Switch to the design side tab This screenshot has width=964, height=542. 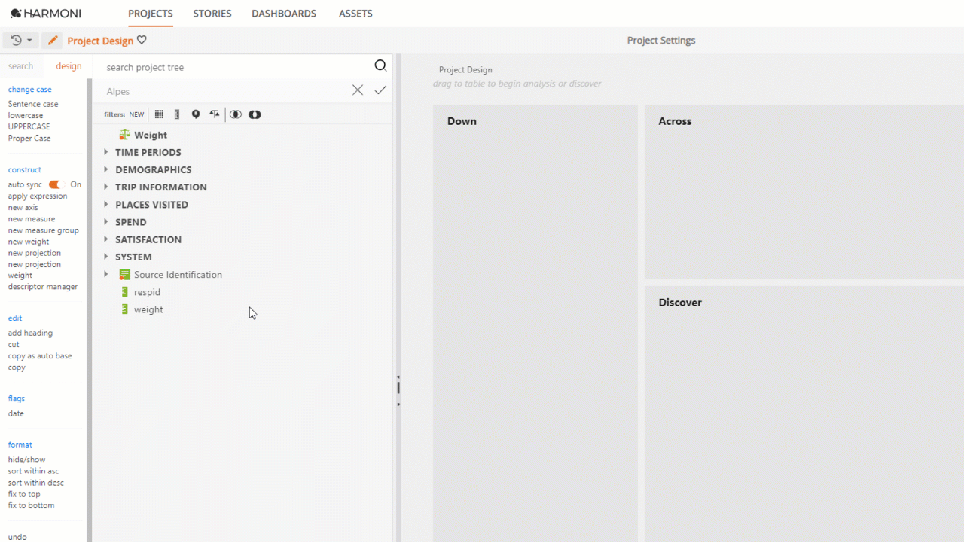(x=69, y=66)
